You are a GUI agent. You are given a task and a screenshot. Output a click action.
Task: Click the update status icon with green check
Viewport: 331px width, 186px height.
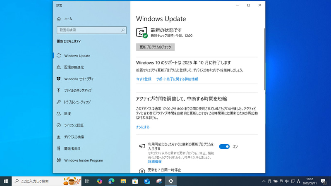tap(142, 33)
